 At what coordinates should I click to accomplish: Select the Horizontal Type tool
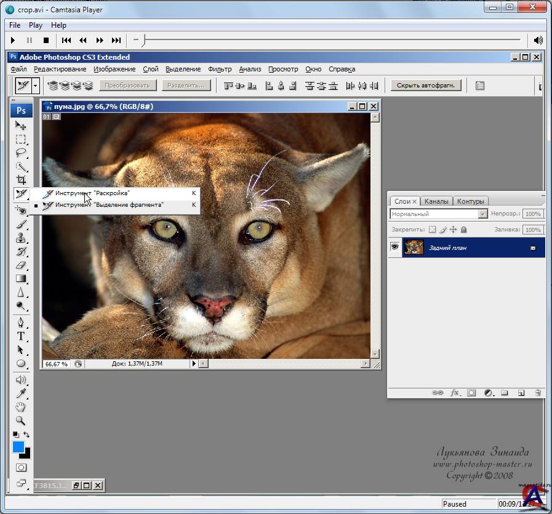(x=21, y=336)
